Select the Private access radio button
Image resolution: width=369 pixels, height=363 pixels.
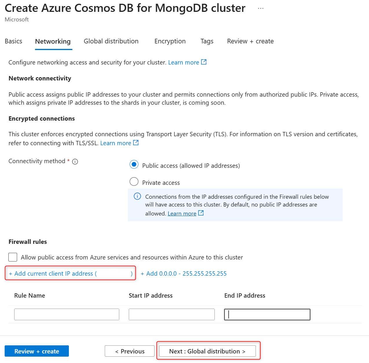[134, 182]
